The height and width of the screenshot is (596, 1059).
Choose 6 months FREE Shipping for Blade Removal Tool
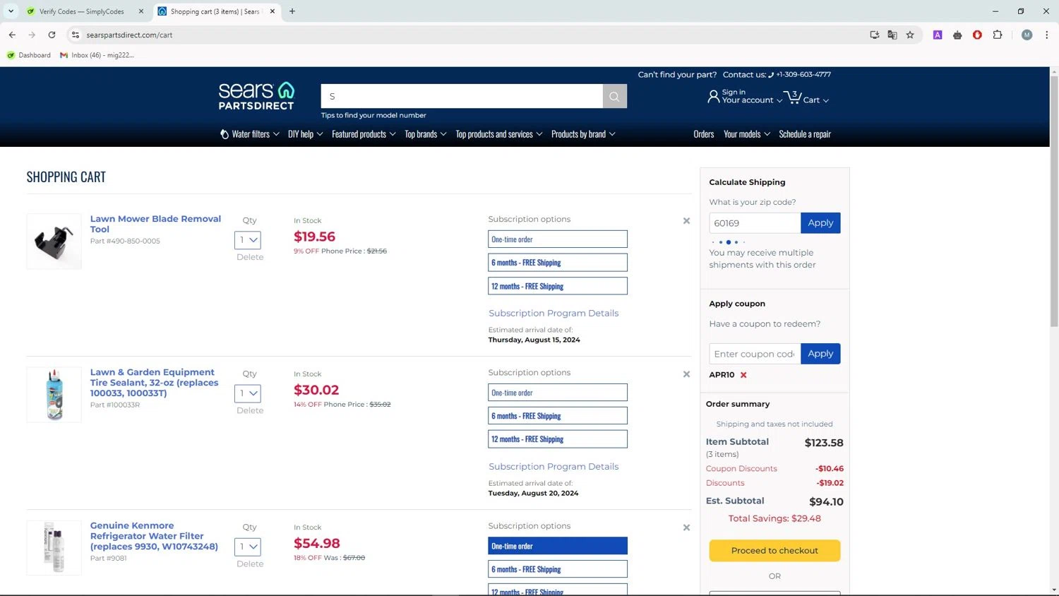[x=557, y=263]
